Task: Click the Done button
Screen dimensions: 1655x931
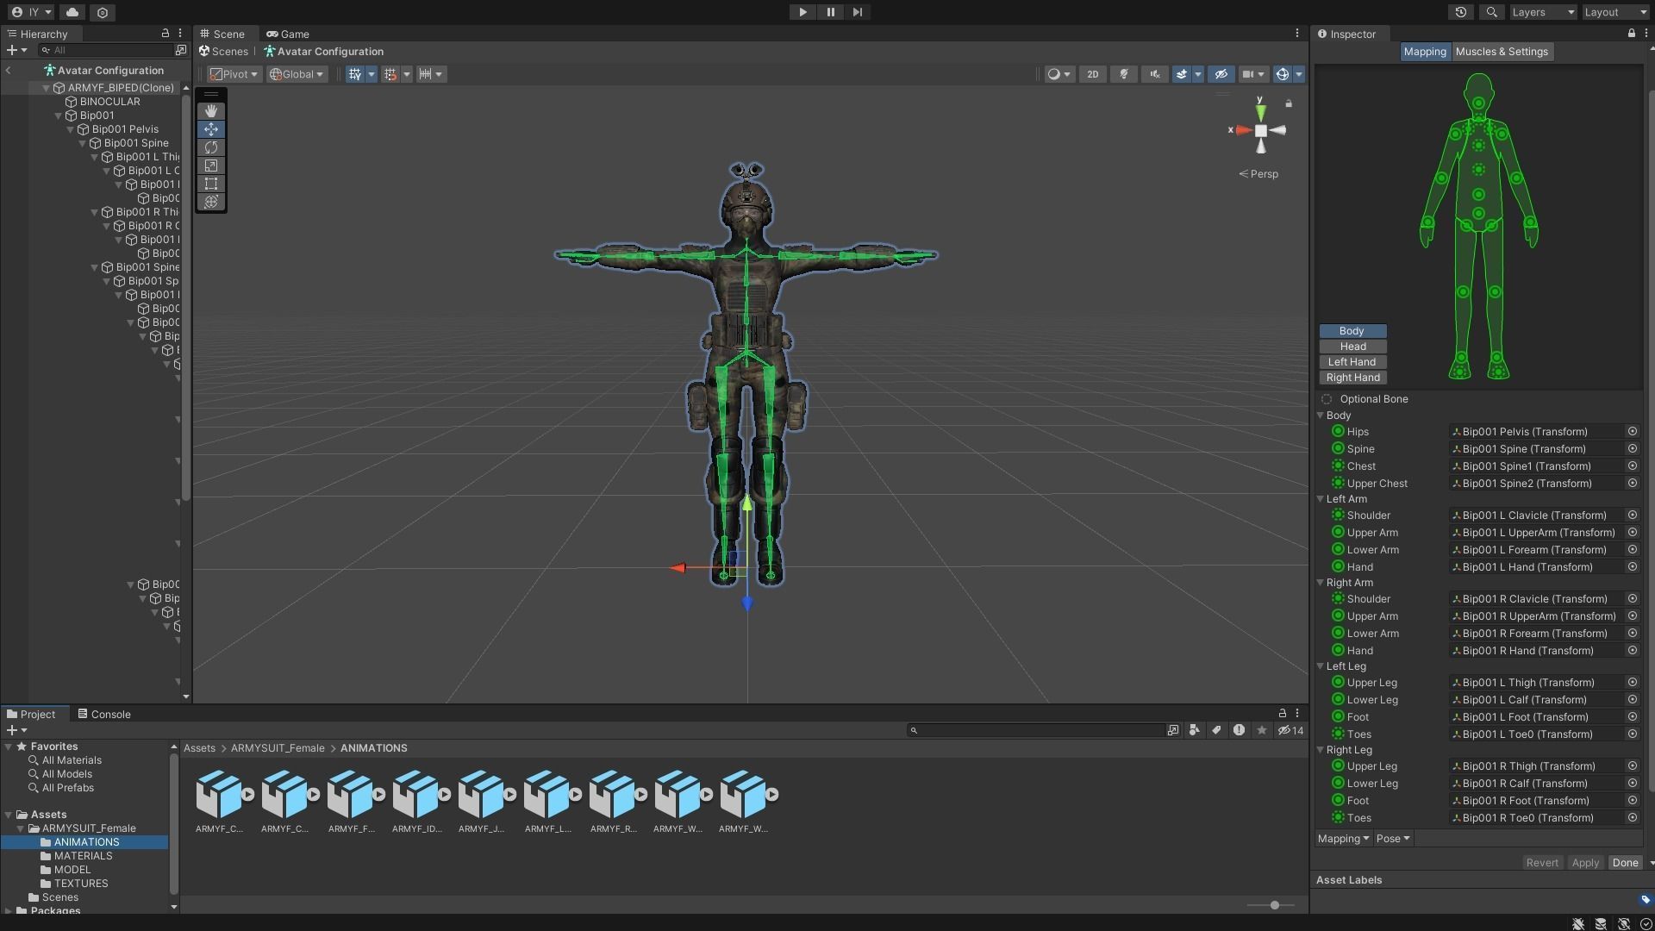Action: 1625,863
